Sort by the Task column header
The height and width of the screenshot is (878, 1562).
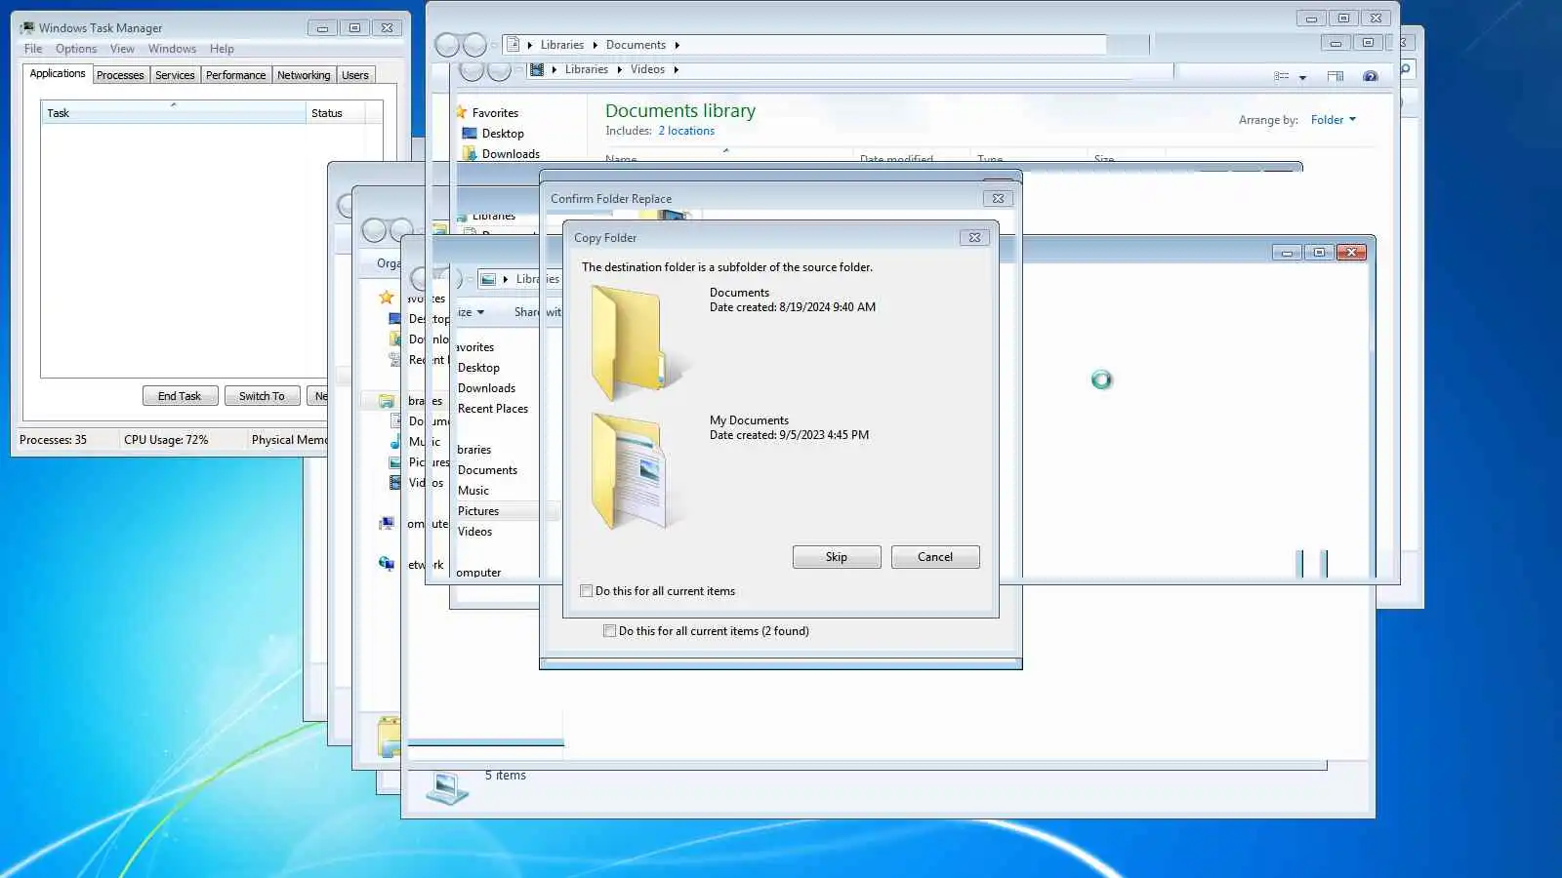click(173, 113)
